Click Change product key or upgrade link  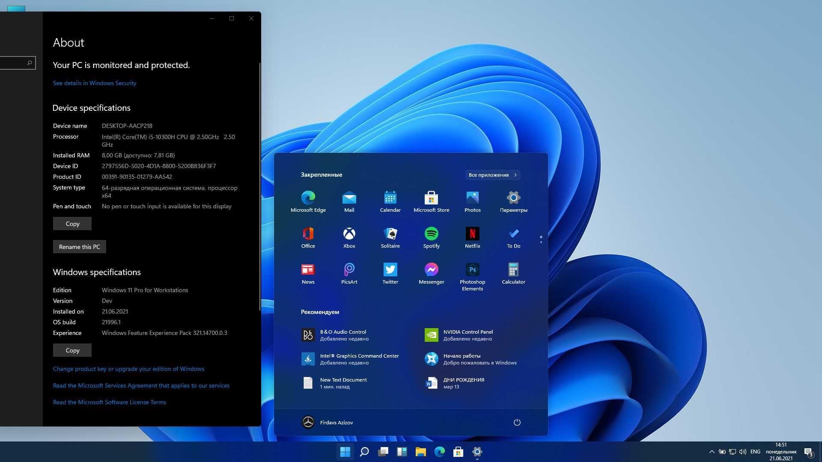128,369
